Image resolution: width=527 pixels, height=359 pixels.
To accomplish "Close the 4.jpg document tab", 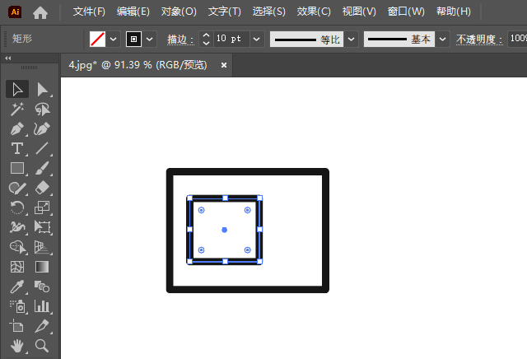I will pyautogui.click(x=224, y=65).
